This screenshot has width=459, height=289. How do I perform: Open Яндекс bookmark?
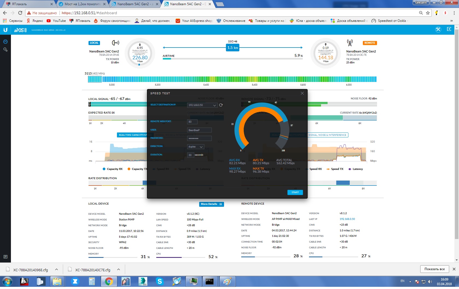coord(35,21)
